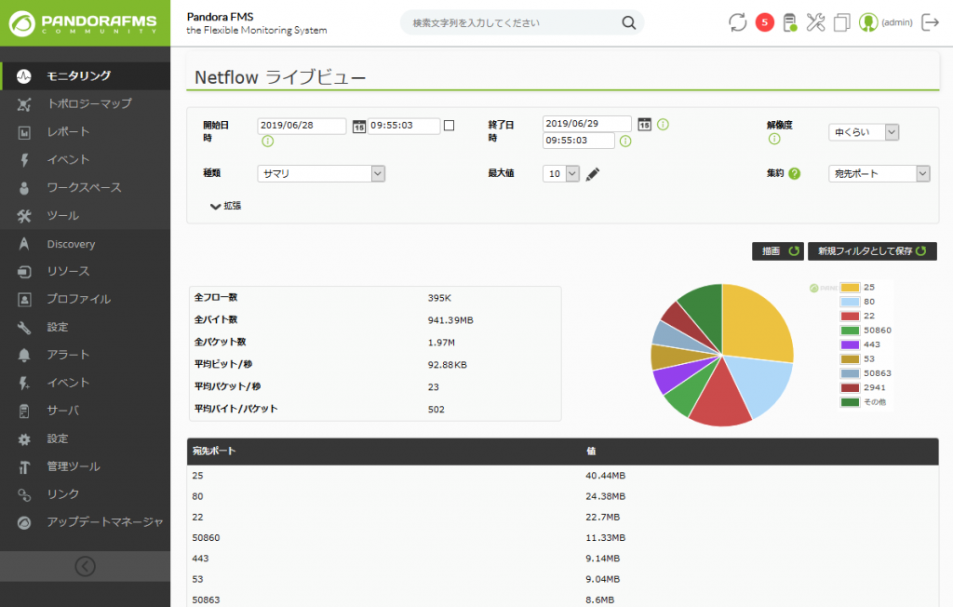This screenshot has width=953, height=607.
Task: Open the 集約 dropdown showing 宛先ポート
Action: (879, 172)
